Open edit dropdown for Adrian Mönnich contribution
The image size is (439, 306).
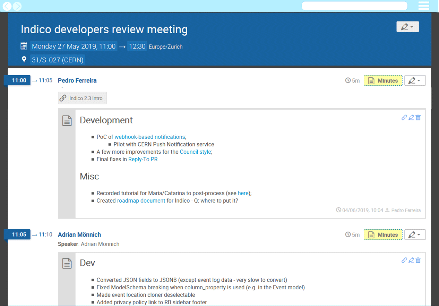415,235
